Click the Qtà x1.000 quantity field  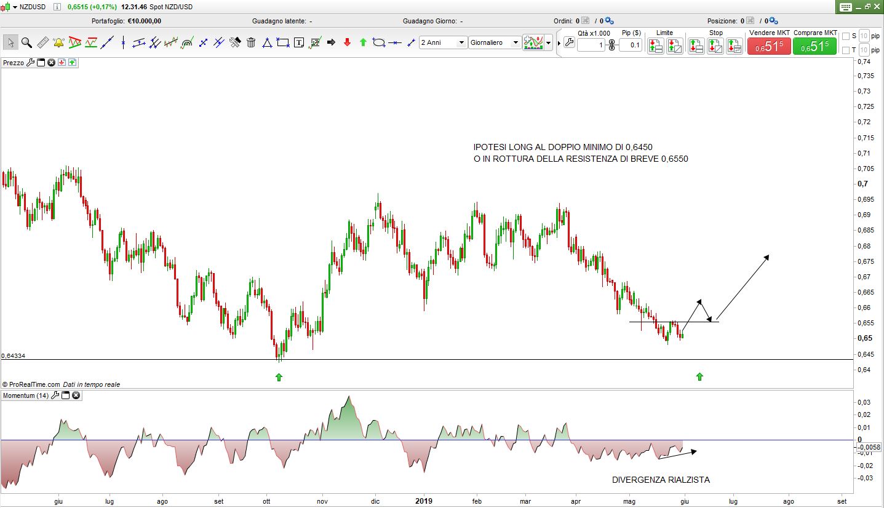click(591, 45)
